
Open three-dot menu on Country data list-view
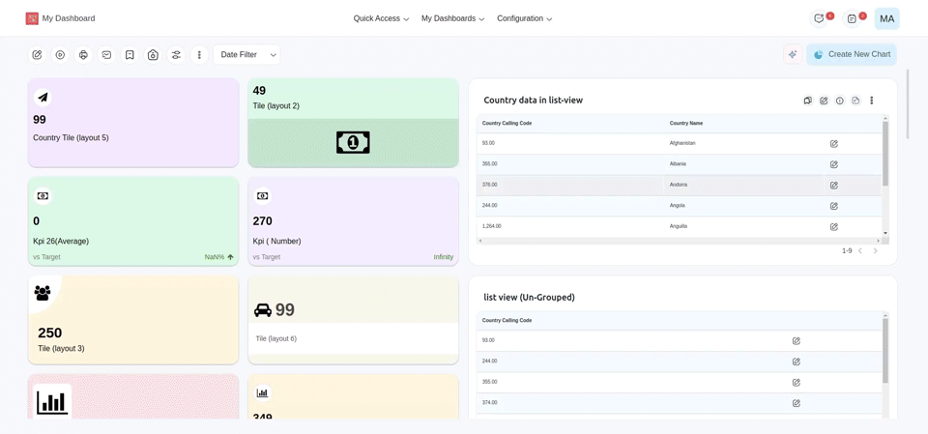tap(872, 101)
